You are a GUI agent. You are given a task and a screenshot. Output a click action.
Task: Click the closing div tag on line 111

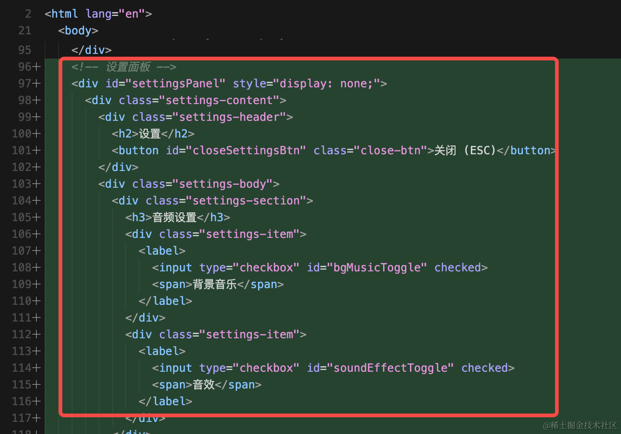click(x=145, y=318)
